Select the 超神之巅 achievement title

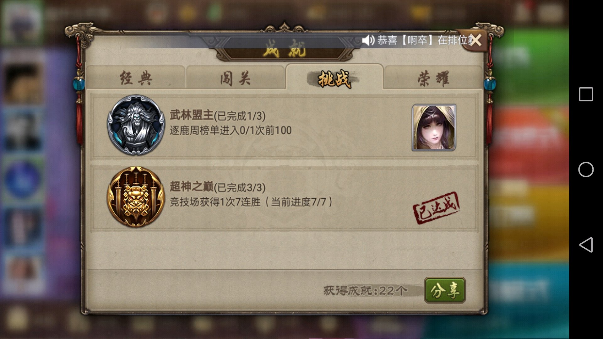192,187
